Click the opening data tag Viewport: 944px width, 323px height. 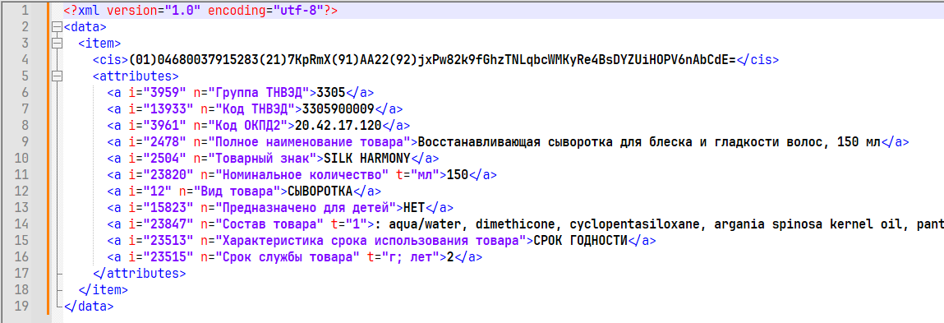(x=85, y=27)
